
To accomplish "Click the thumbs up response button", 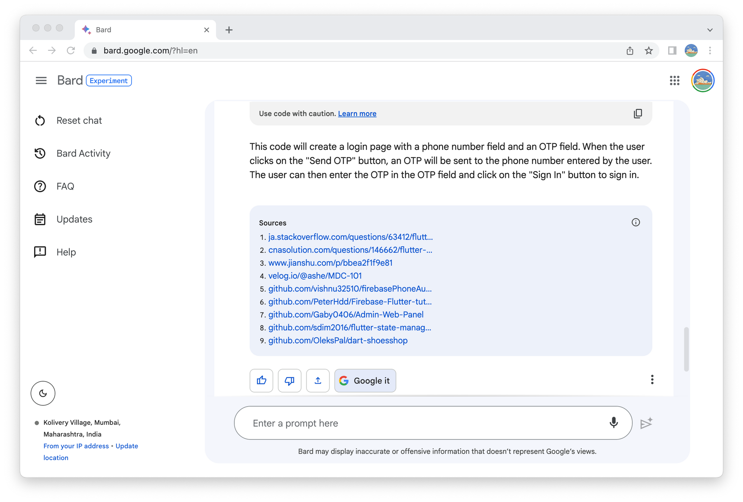I will pos(261,380).
